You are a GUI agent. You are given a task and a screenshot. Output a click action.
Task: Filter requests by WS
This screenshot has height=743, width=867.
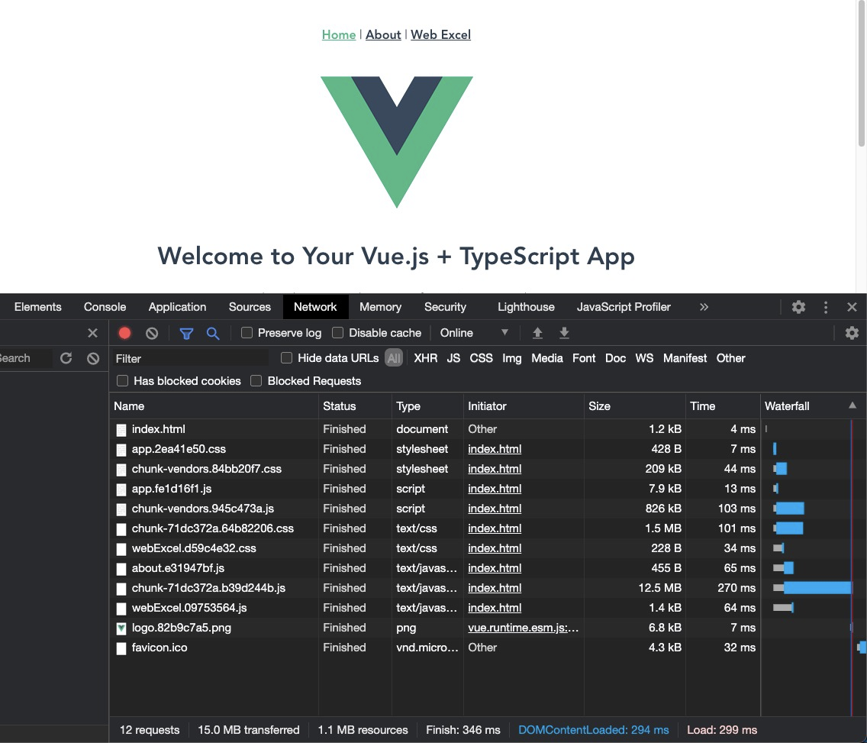click(x=644, y=358)
